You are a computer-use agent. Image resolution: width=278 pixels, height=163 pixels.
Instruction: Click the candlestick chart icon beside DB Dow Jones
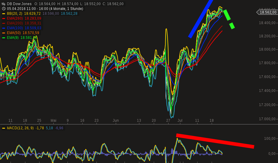coord(4,4)
